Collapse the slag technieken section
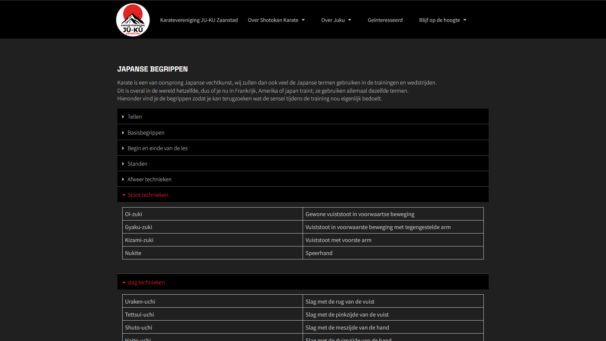 [146, 282]
